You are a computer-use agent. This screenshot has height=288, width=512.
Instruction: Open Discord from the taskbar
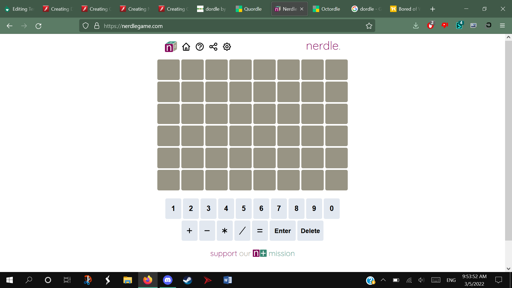pyautogui.click(x=167, y=280)
